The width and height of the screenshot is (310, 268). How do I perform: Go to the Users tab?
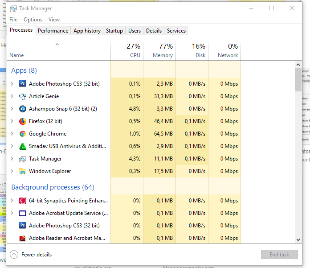pyautogui.click(x=135, y=31)
